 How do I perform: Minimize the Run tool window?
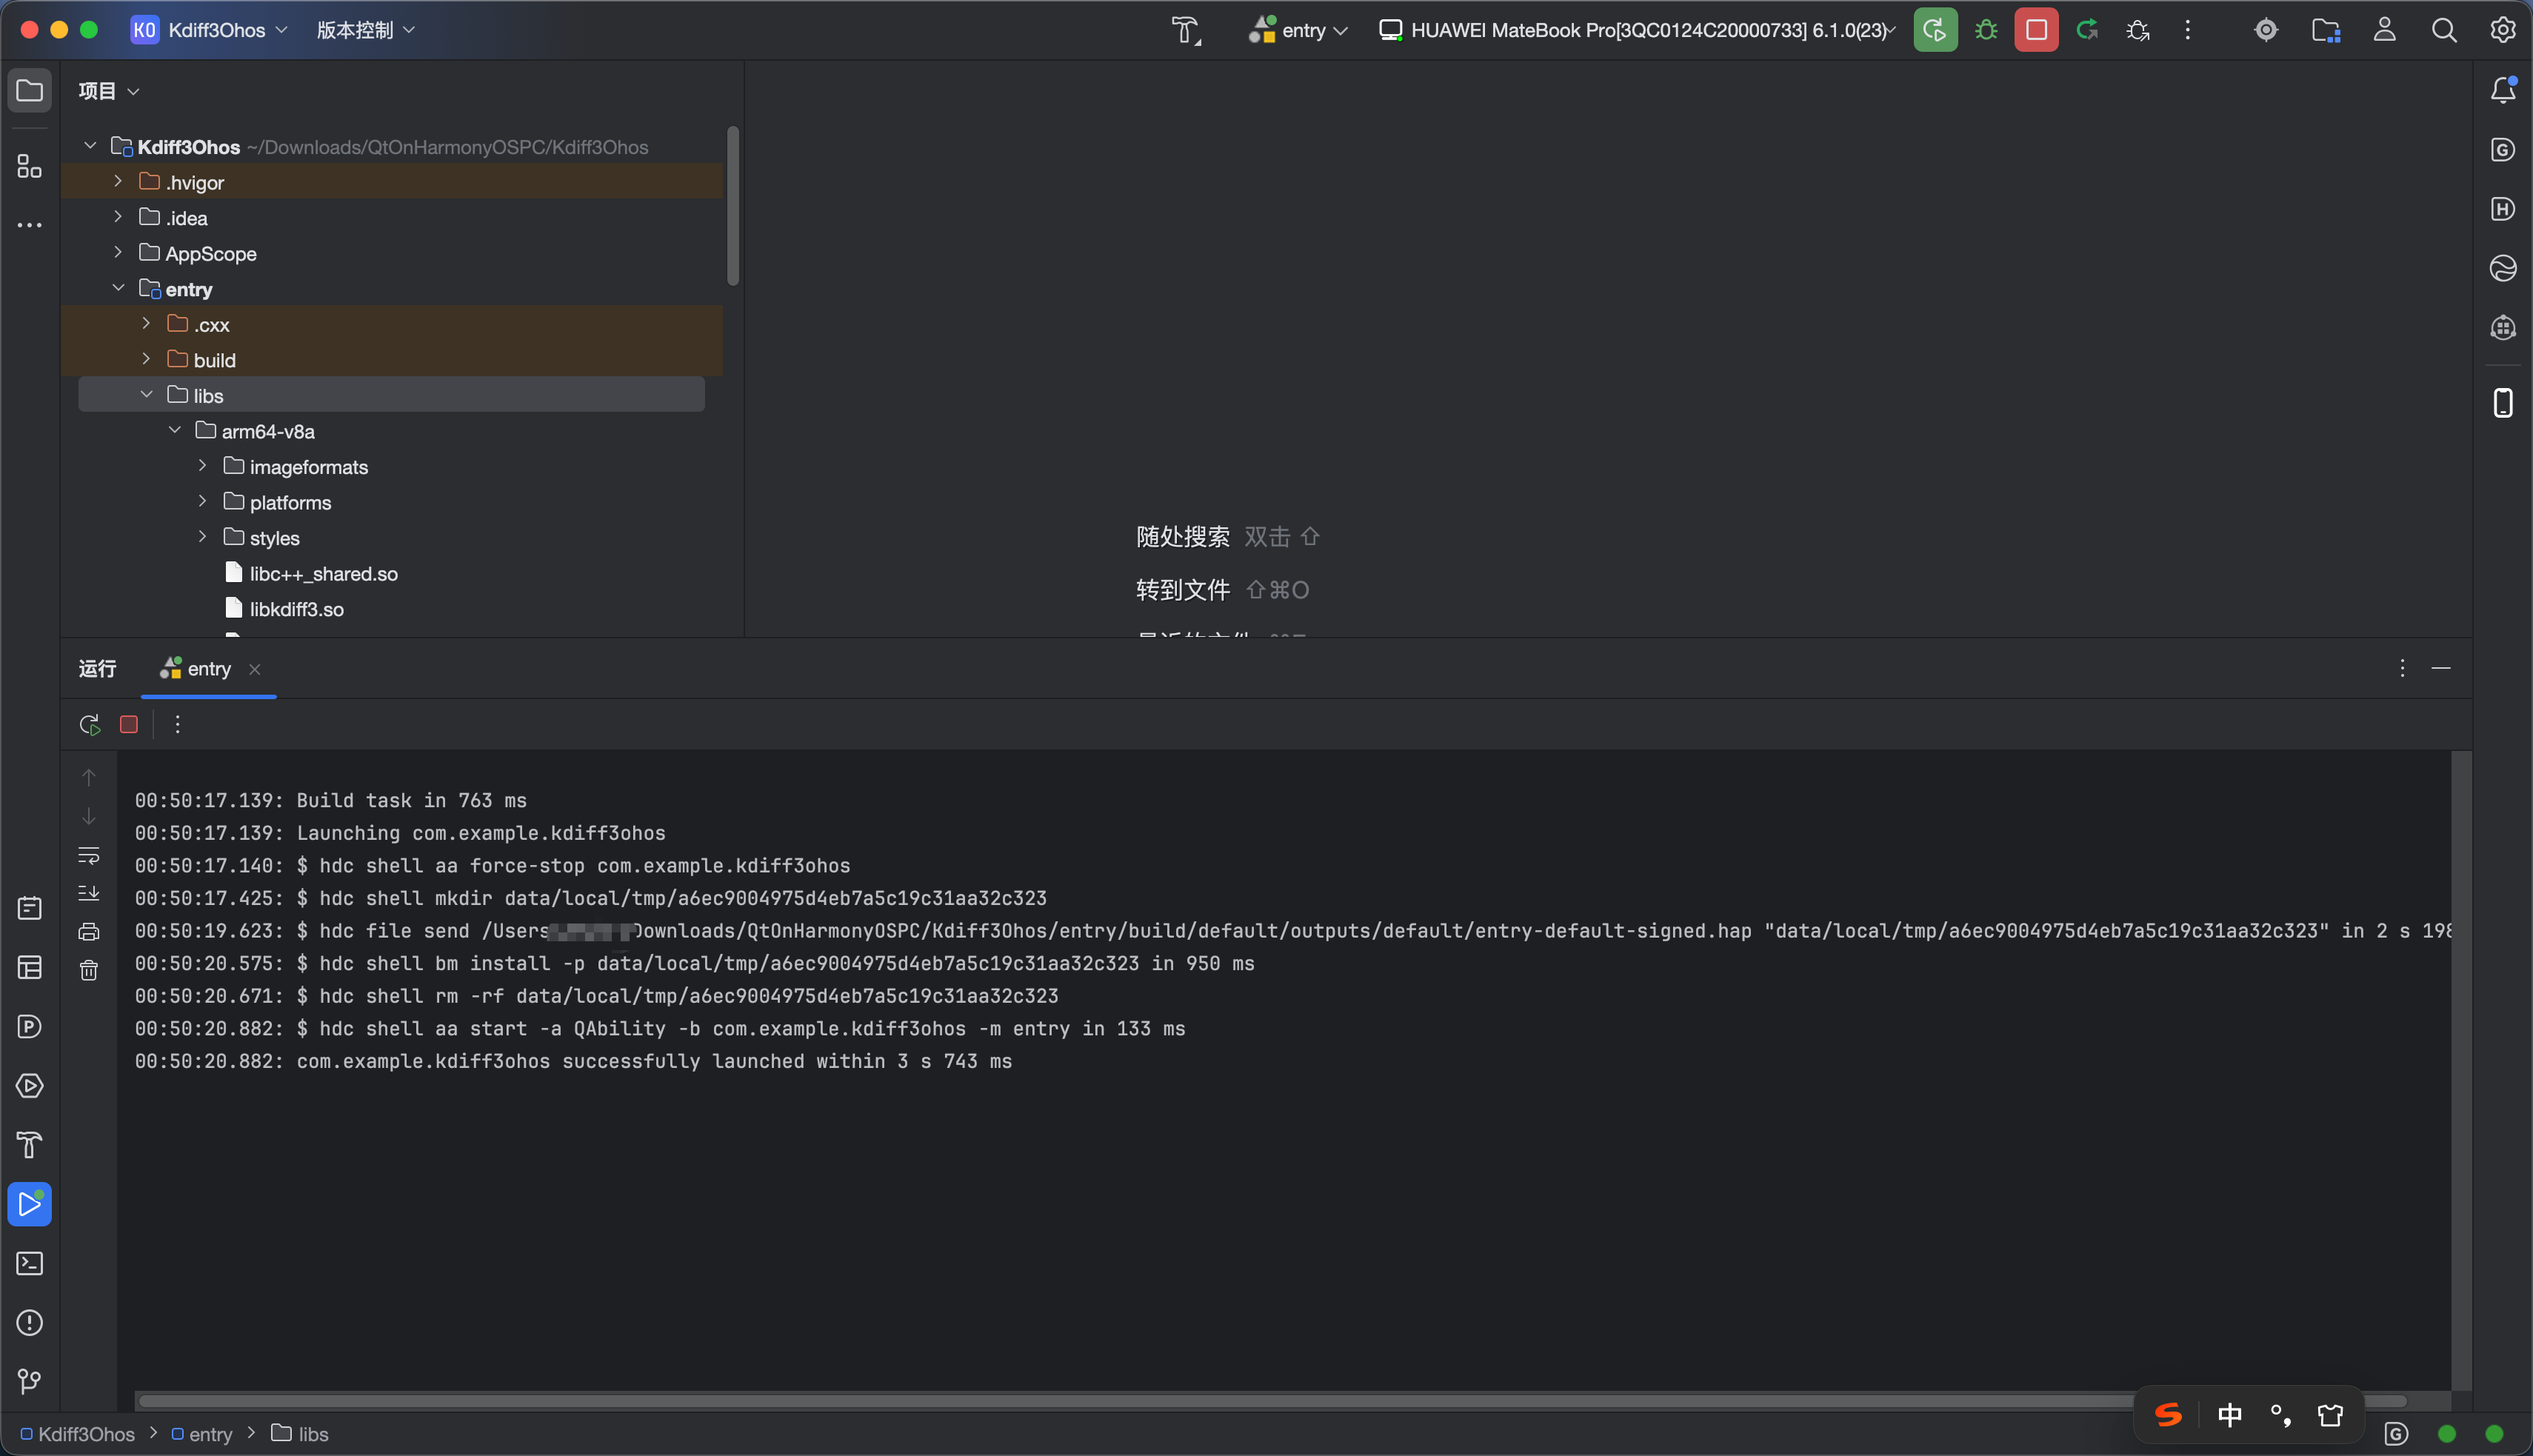point(2441,668)
